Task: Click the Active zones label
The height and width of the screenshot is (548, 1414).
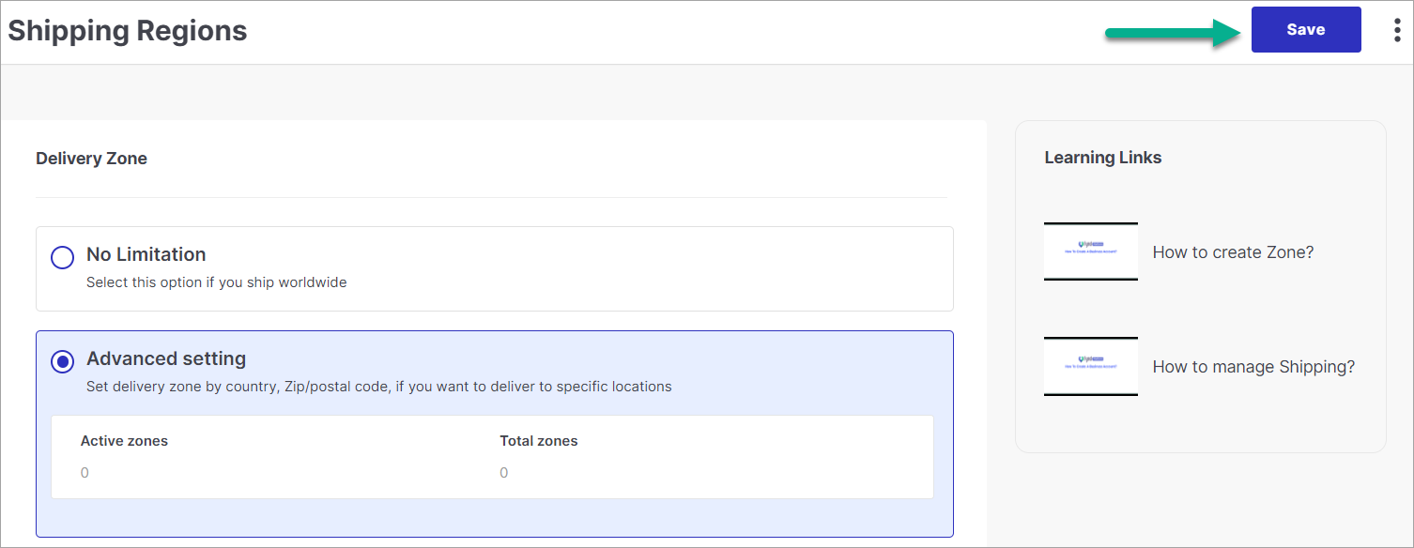Action: coord(124,441)
